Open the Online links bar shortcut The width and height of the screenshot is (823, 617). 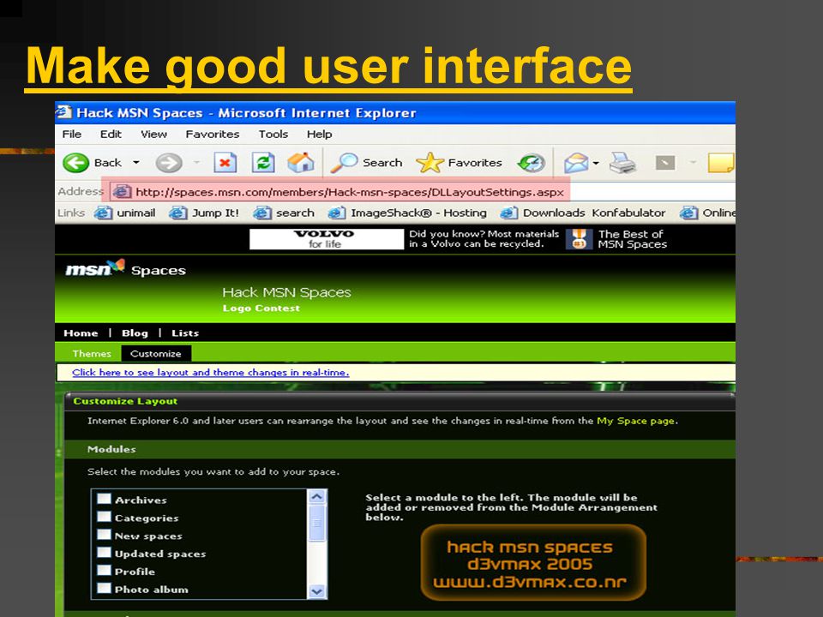[707, 213]
